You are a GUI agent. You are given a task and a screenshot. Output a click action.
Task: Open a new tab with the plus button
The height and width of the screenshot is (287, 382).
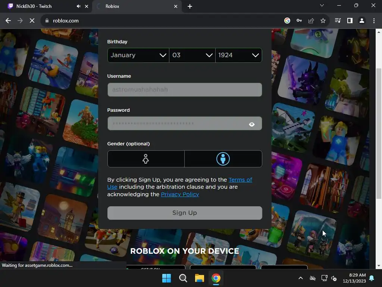[190, 6]
